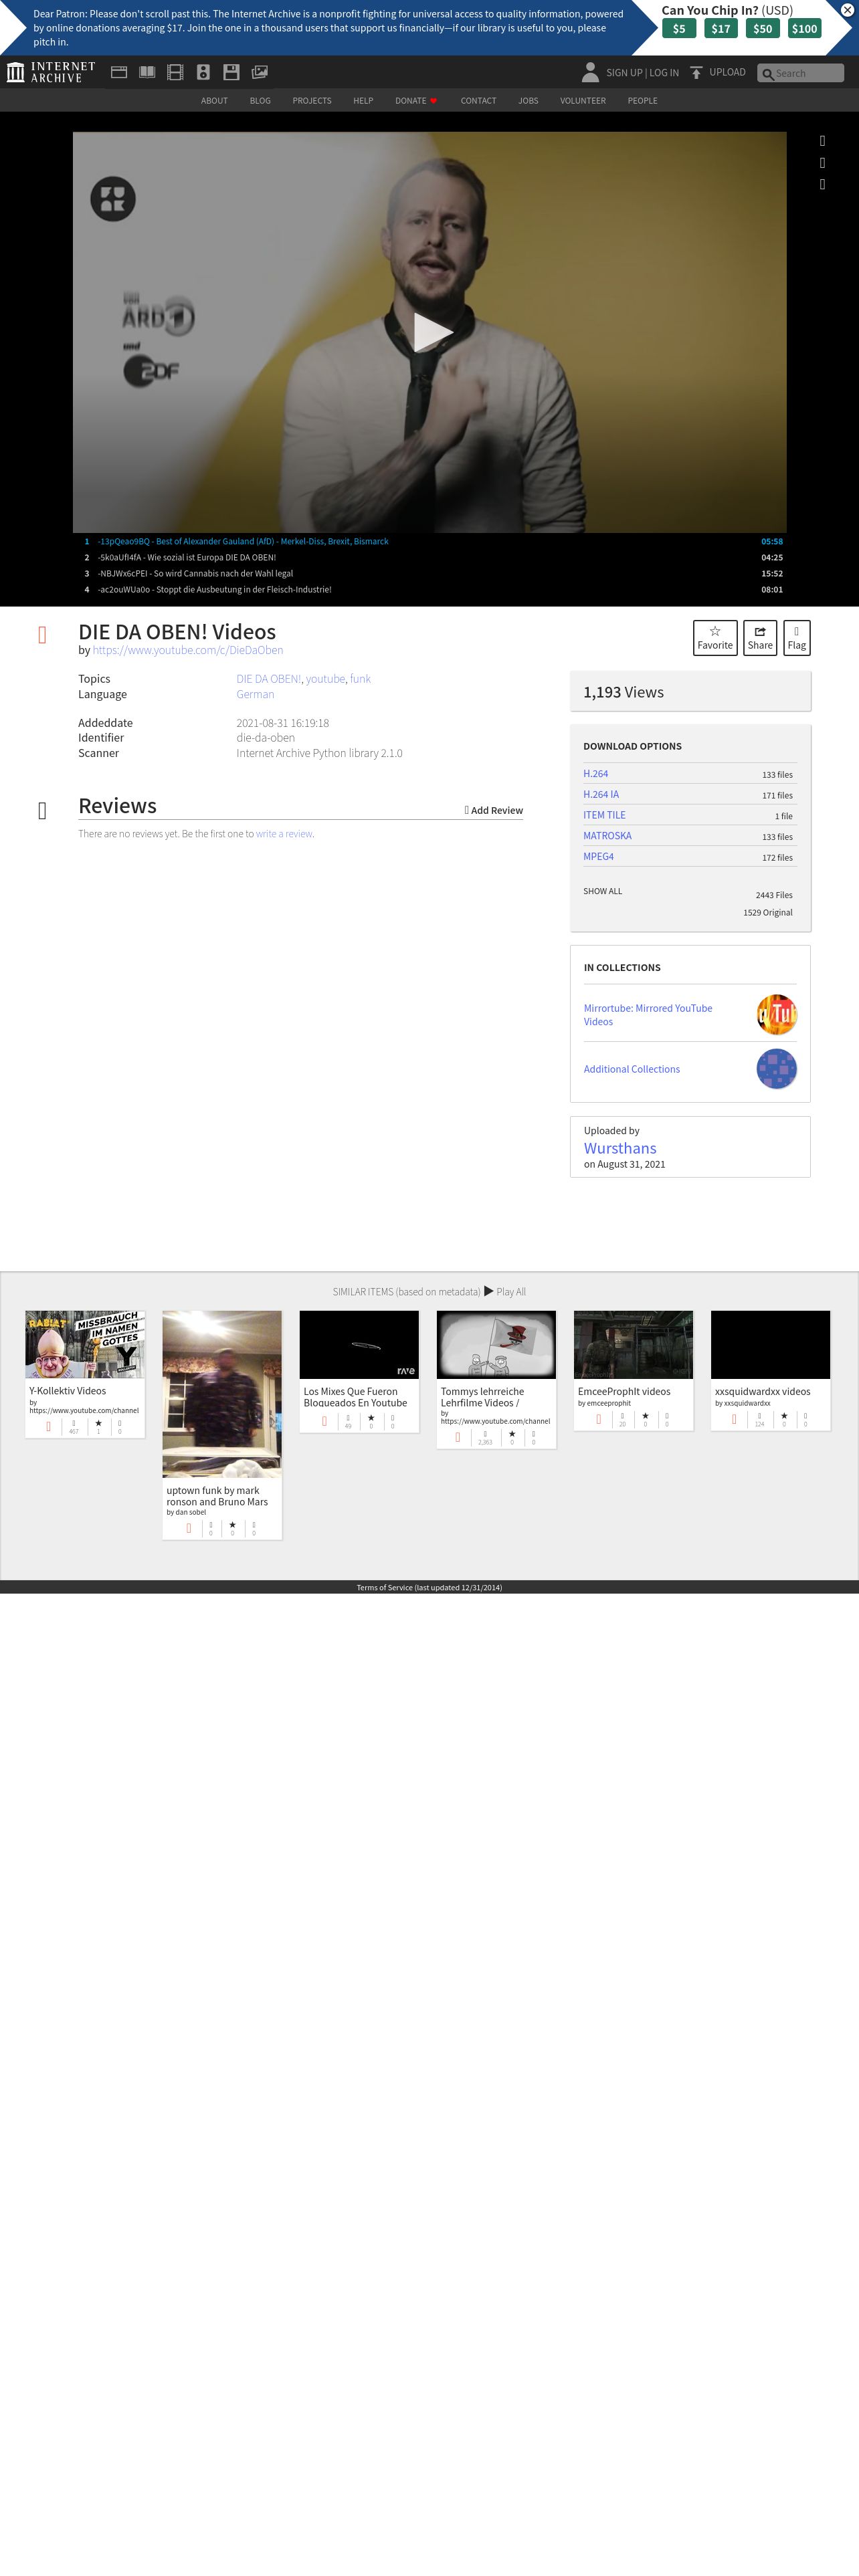Expand MPEG4 download option
The image size is (859, 2576).
tap(598, 857)
